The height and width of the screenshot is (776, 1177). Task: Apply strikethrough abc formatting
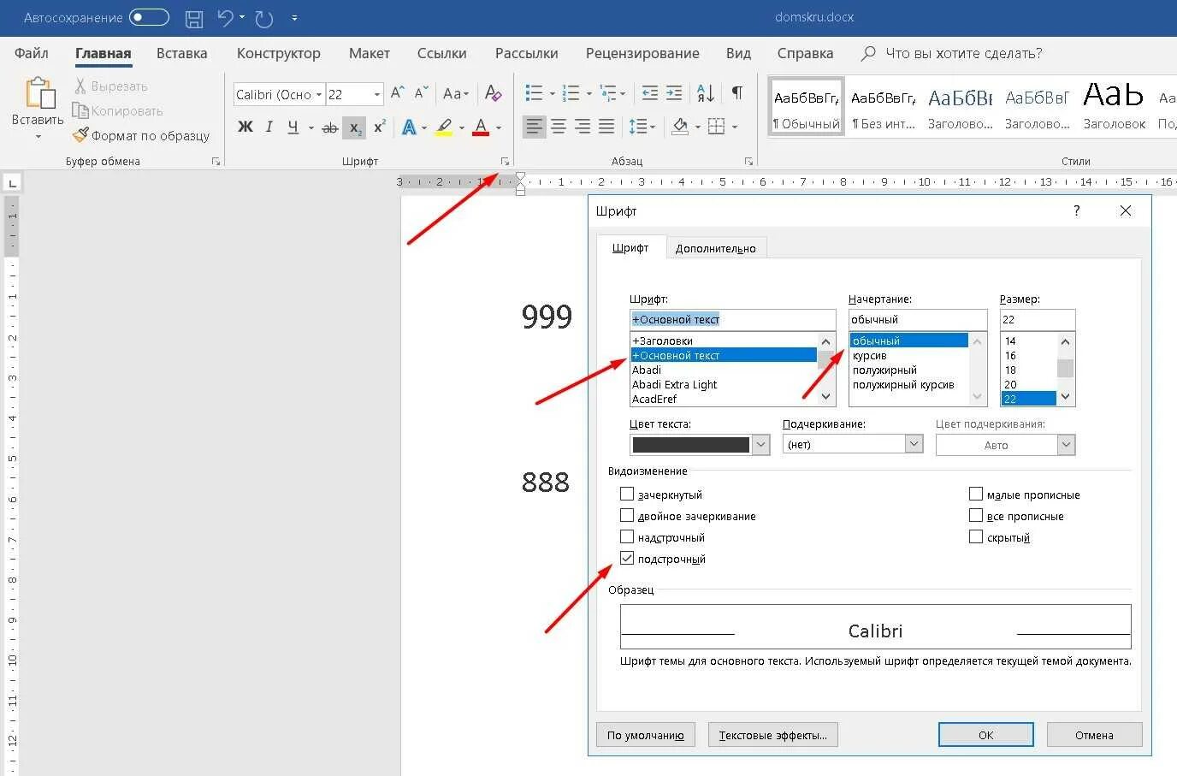coord(330,127)
